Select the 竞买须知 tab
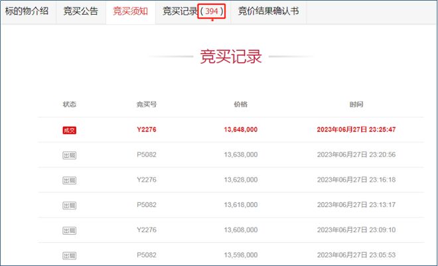The height and width of the screenshot is (266, 438). coord(130,11)
